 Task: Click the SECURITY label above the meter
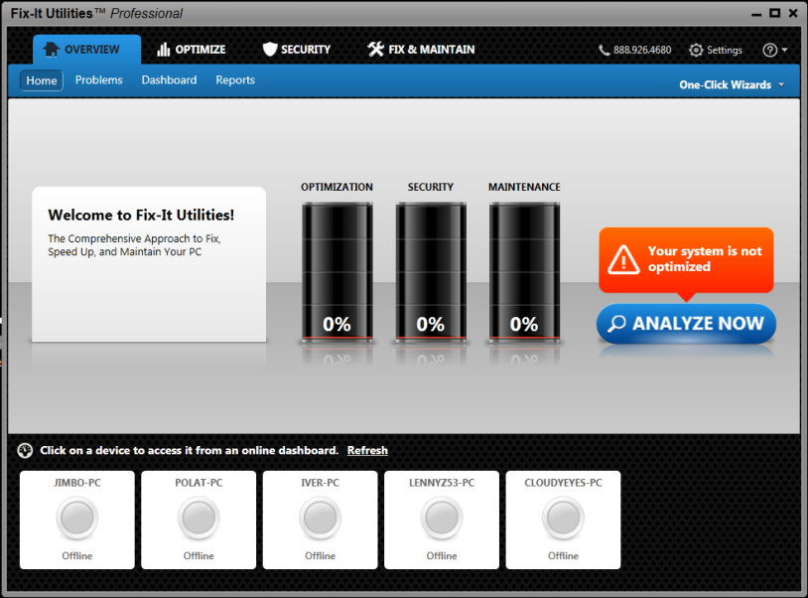pos(431,187)
